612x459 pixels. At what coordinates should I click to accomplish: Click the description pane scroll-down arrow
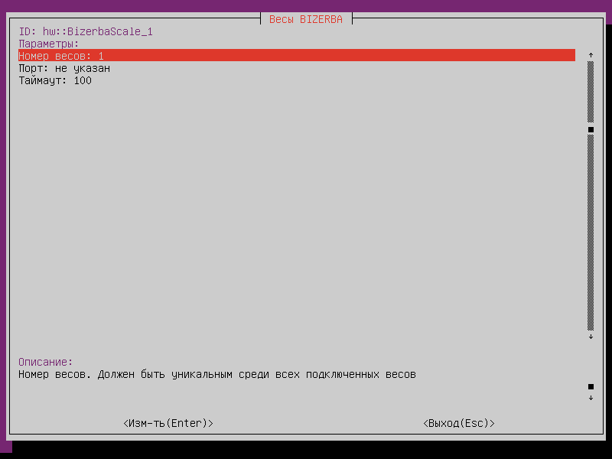pos(591,398)
